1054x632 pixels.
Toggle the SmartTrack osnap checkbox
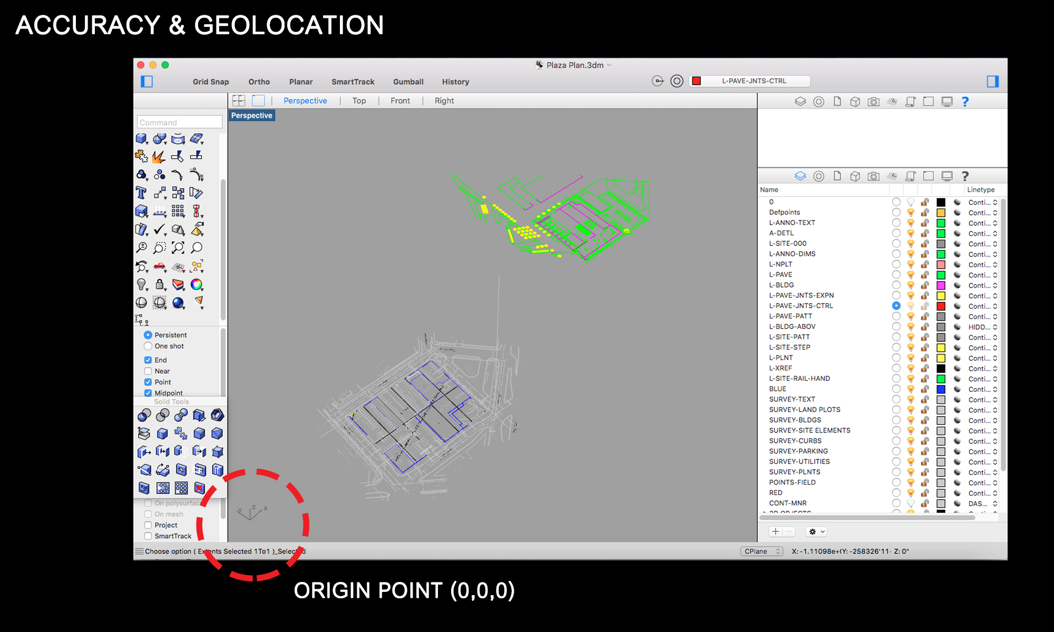(148, 536)
